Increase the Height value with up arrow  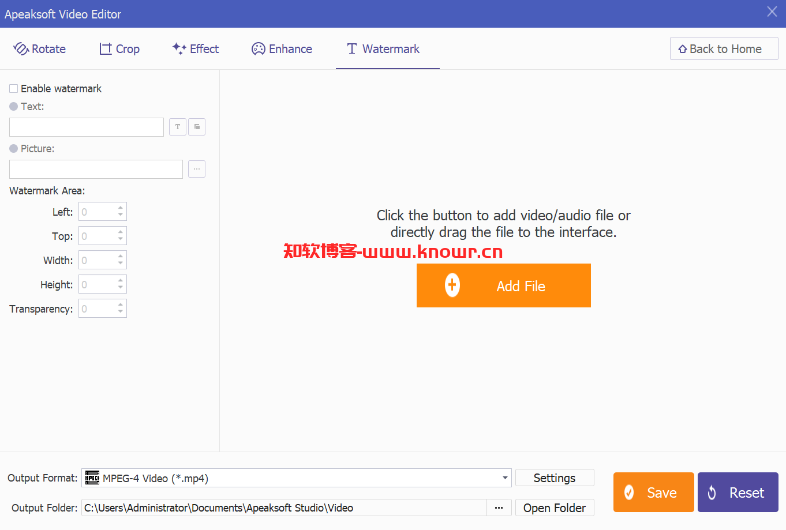point(121,280)
